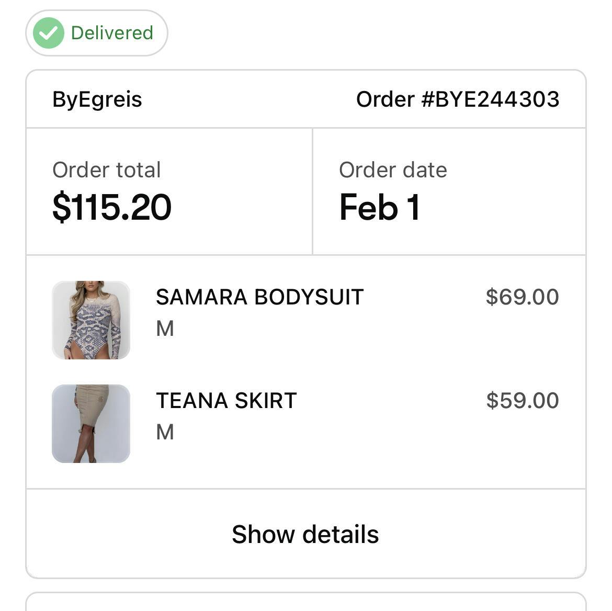This screenshot has height=611, width=612.
Task: Tap the partially visible card below the order
Action: tap(305, 602)
